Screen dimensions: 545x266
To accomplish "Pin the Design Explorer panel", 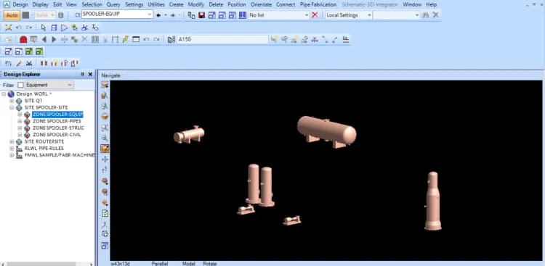I will [82, 74].
